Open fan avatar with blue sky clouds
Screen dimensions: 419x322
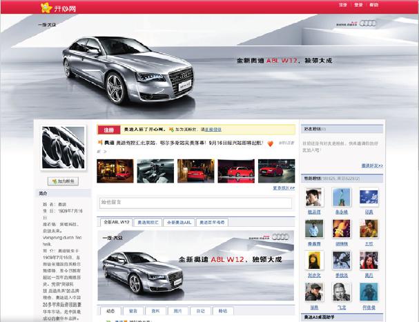point(369,197)
